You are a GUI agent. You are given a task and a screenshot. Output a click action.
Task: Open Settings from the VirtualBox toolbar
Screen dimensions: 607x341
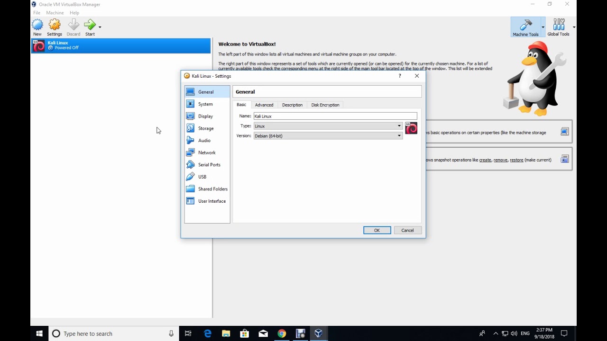point(55,27)
